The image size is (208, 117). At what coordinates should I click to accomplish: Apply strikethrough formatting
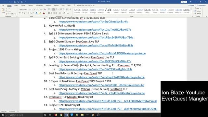(28, 13)
